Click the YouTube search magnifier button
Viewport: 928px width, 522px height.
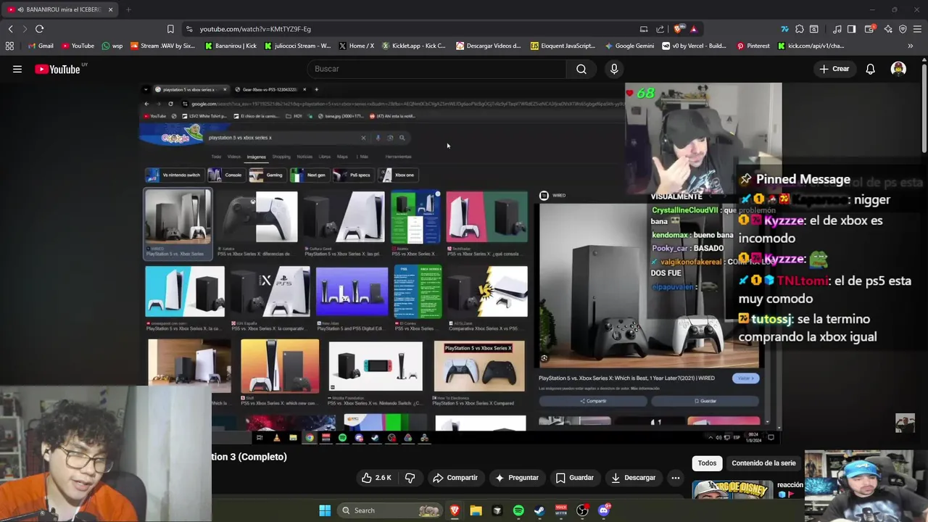(581, 69)
